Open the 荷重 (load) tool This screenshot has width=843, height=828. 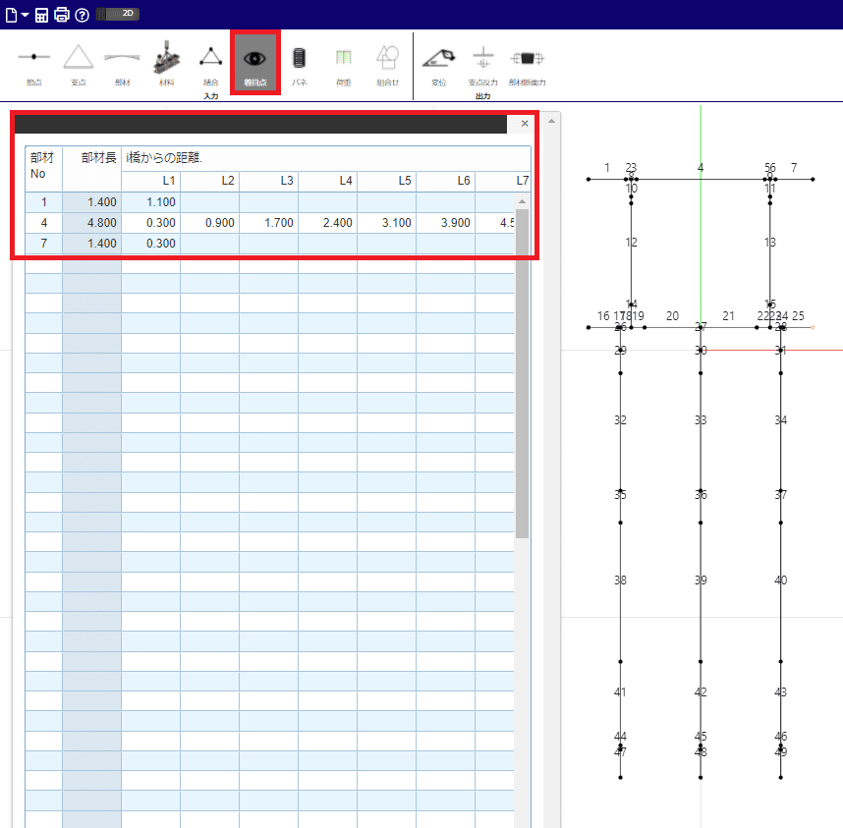pyautogui.click(x=344, y=65)
